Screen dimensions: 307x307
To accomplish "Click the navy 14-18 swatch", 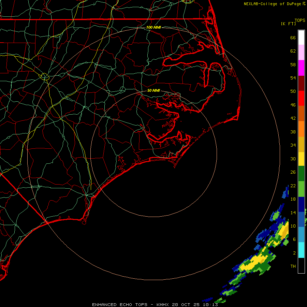I will (301, 204).
